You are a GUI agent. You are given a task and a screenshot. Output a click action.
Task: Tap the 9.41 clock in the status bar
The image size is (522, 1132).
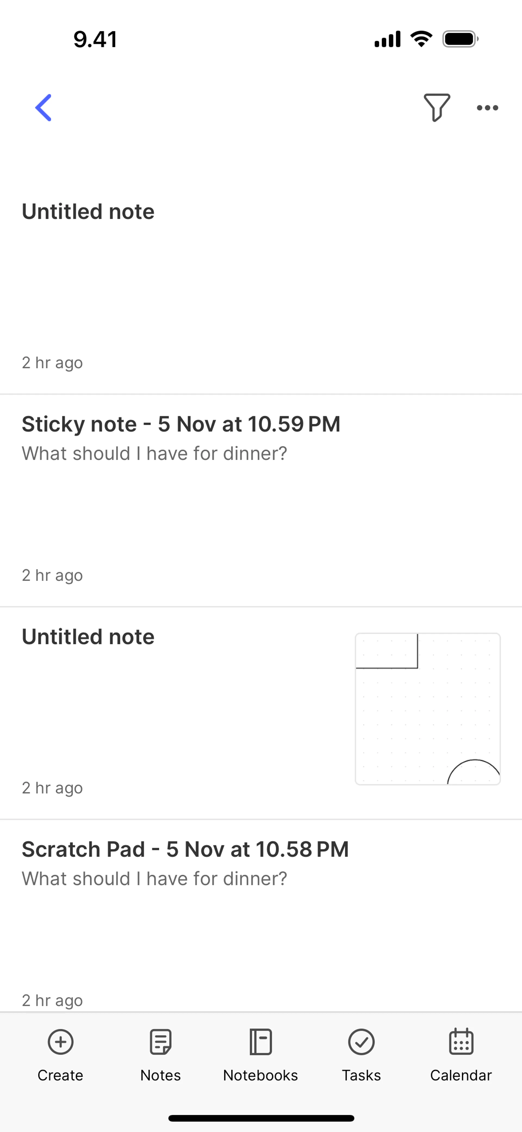95,39
